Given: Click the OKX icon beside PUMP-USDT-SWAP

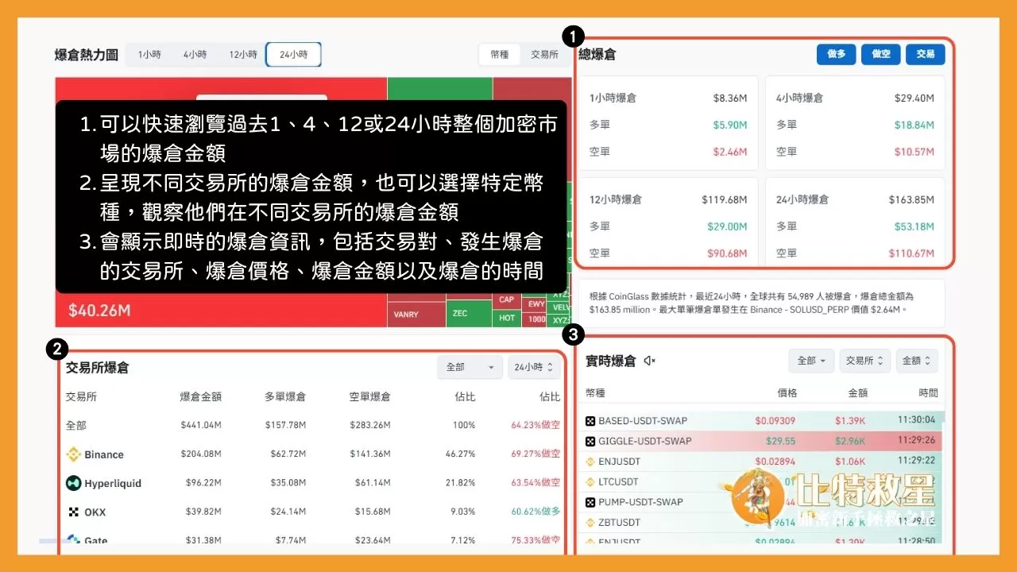Looking at the screenshot, I should click(x=590, y=502).
